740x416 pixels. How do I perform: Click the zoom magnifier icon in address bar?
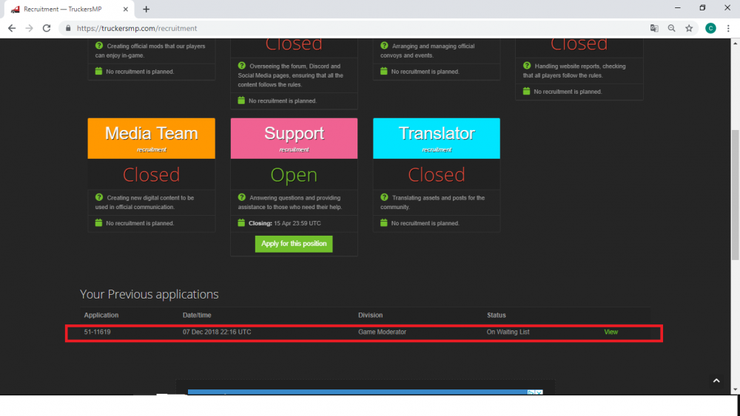[672, 28]
